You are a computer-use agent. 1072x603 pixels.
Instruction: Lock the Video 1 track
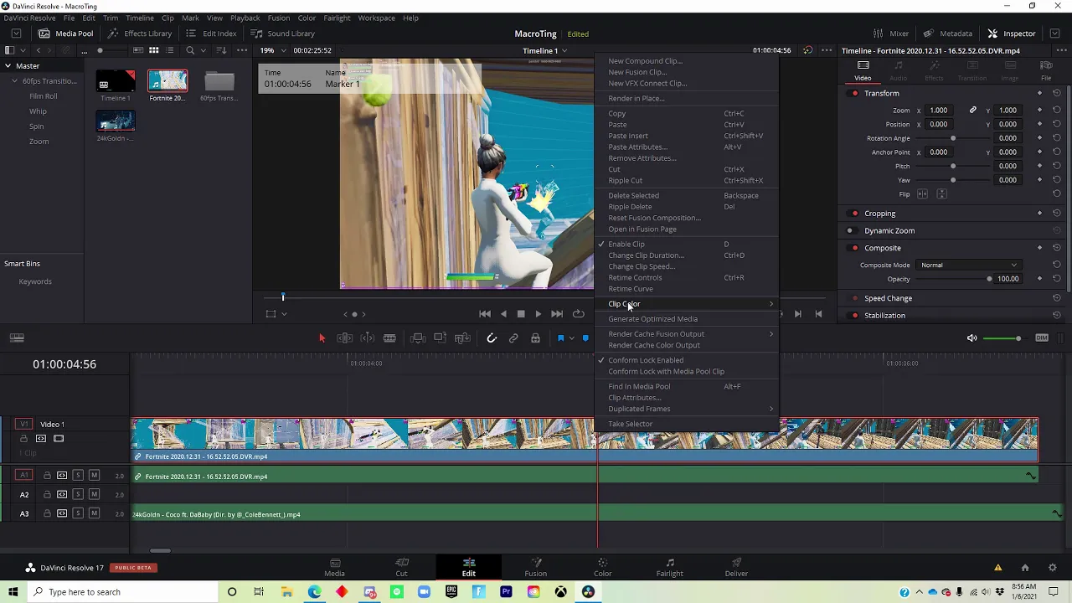pyautogui.click(x=23, y=439)
